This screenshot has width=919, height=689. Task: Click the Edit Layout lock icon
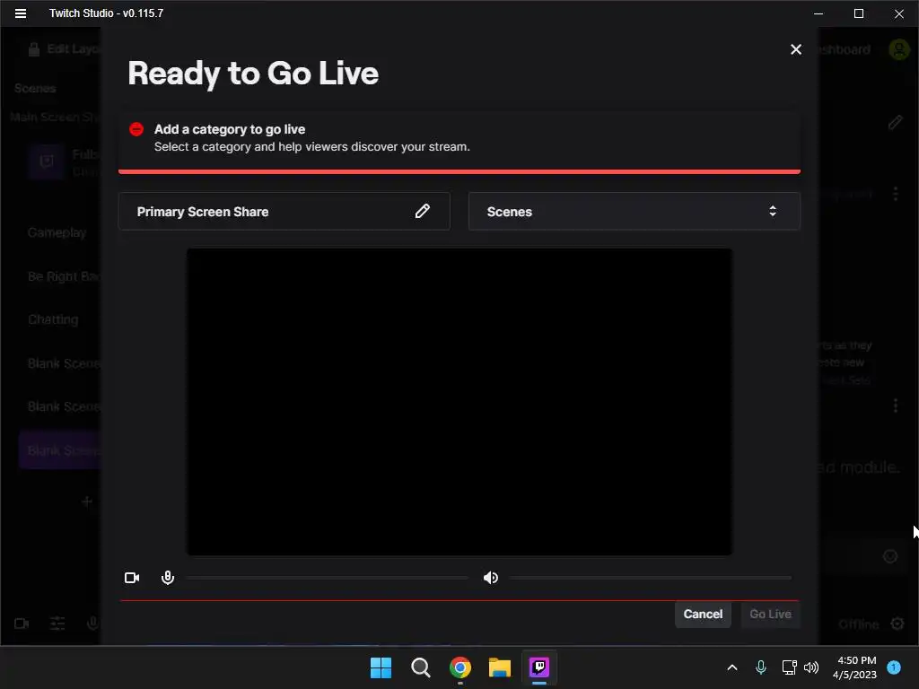click(34, 49)
